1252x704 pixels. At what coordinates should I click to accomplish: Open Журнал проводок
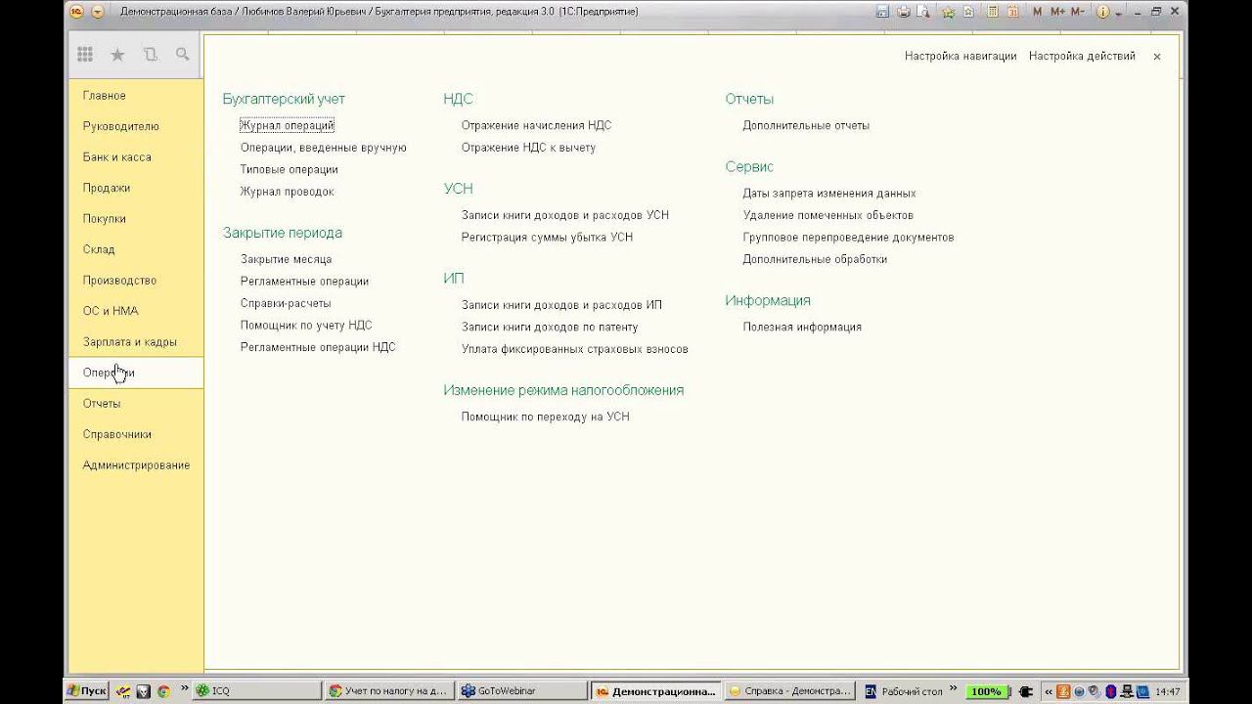pyautogui.click(x=288, y=192)
